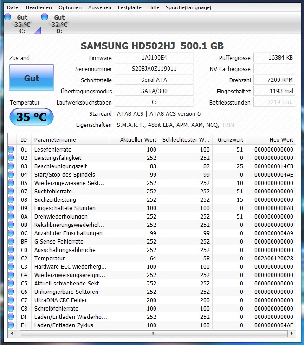
Task: Click status orb of Lesefehlerrate row
Action: [x=11, y=149]
